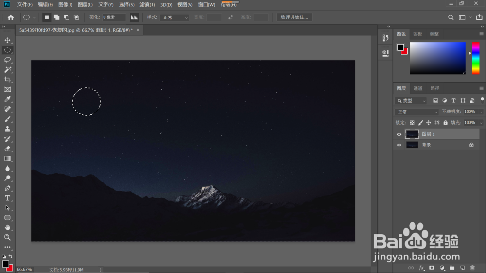The height and width of the screenshot is (273, 486).
Task: Open the 滤镜(T) menu
Action: pos(147,5)
